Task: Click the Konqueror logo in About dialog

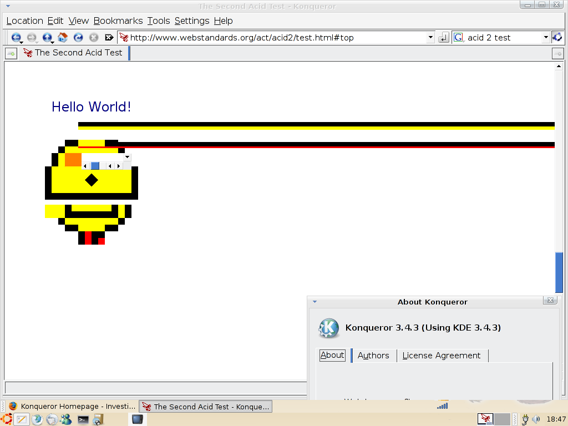Action: [x=328, y=328]
